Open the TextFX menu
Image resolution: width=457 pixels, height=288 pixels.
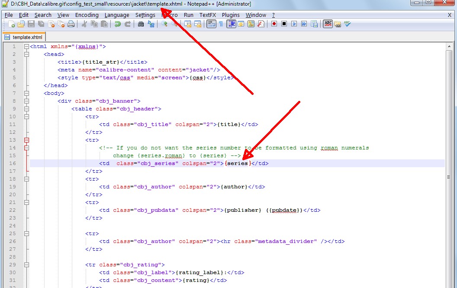[x=208, y=15]
